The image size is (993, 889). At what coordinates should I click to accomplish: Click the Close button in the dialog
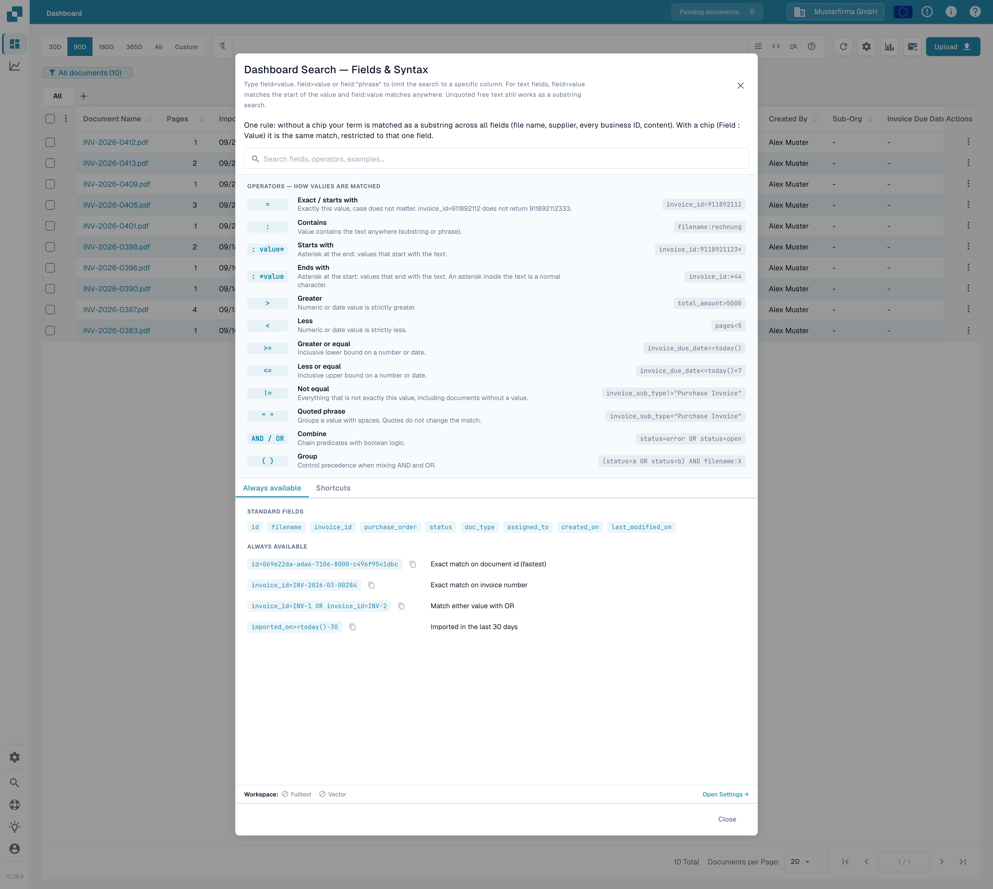click(x=727, y=819)
